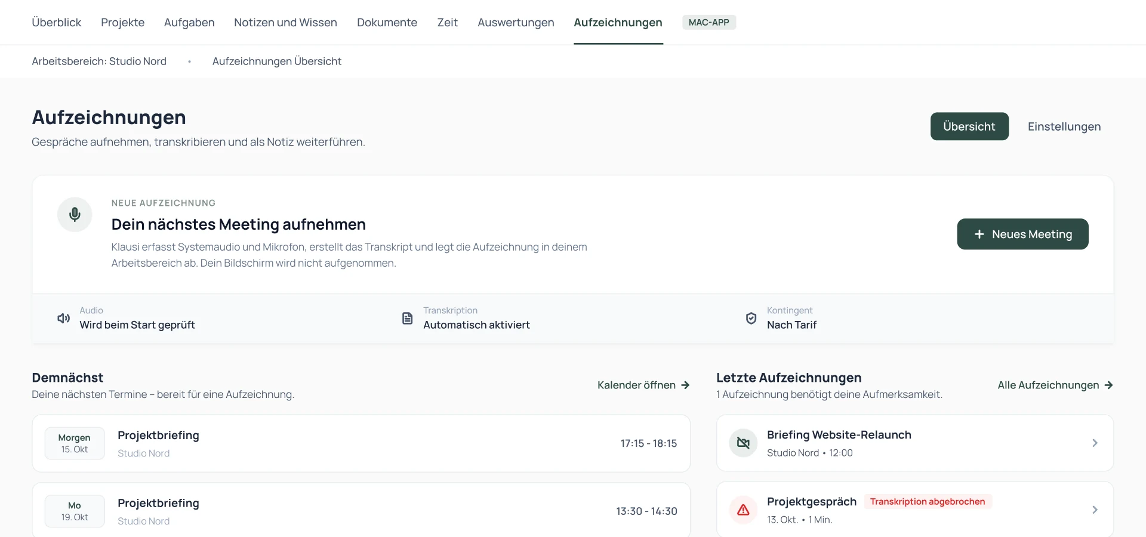Viewport: 1146px width, 537px height.
Task: Open the Einstellungen view
Action: (x=1064, y=126)
